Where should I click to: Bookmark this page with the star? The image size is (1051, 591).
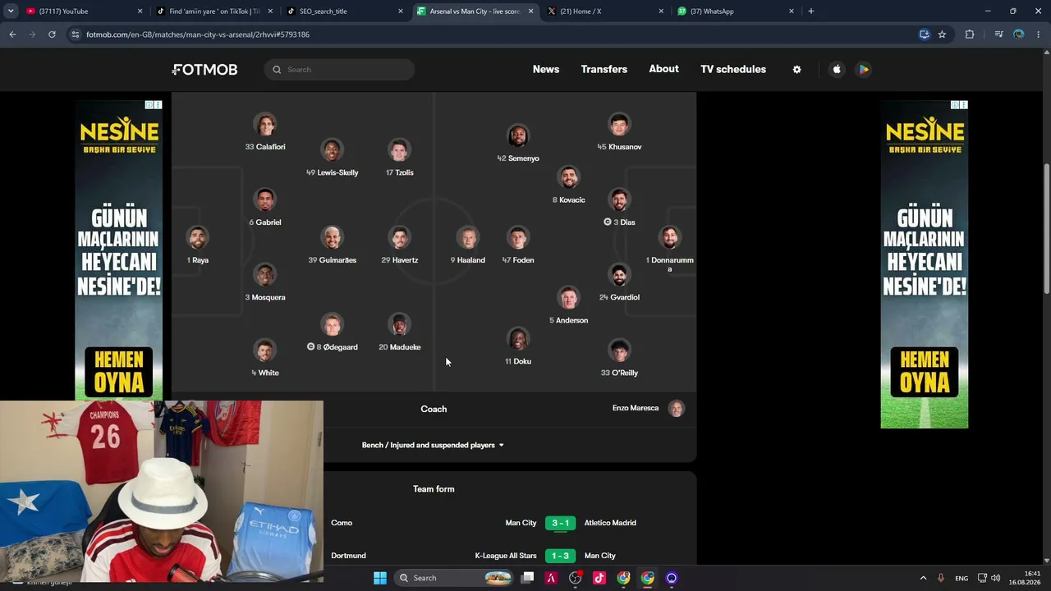point(942,34)
